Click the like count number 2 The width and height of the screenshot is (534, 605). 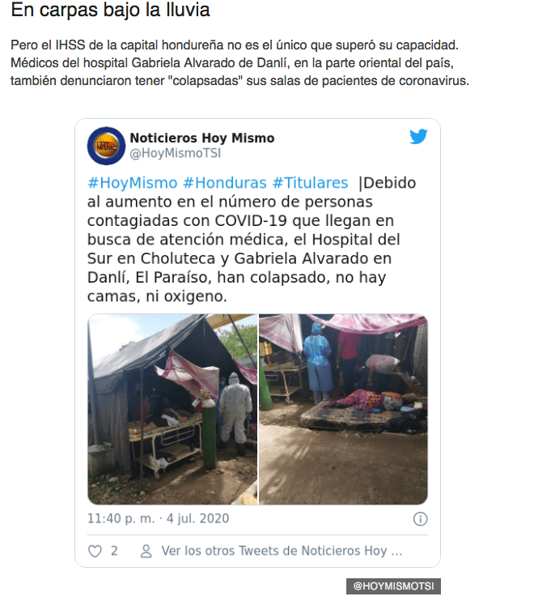pos(114,551)
